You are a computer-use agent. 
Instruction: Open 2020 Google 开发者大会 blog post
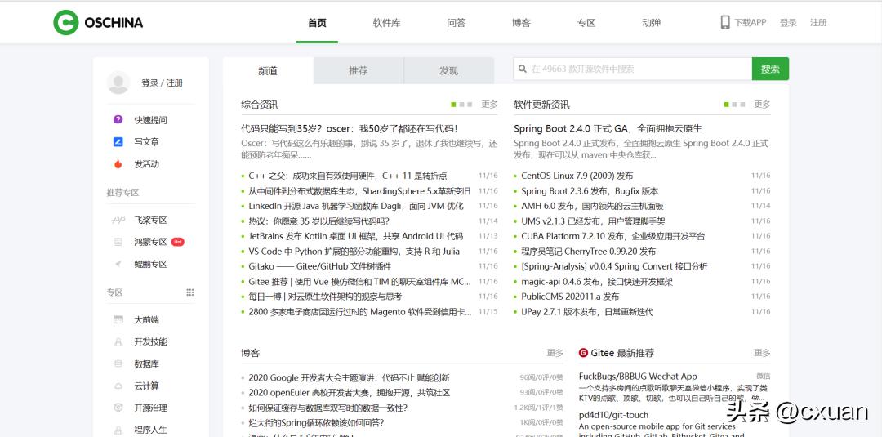pyautogui.click(x=349, y=378)
